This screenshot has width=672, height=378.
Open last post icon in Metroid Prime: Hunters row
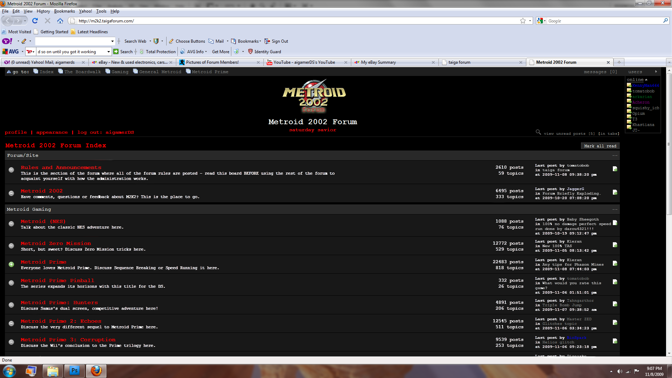click(615, 304)
